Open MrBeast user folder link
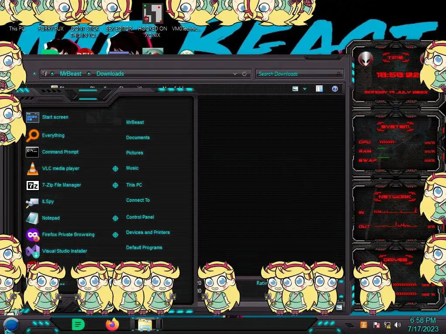Viewport: 446px width, 334px height. 135,122
